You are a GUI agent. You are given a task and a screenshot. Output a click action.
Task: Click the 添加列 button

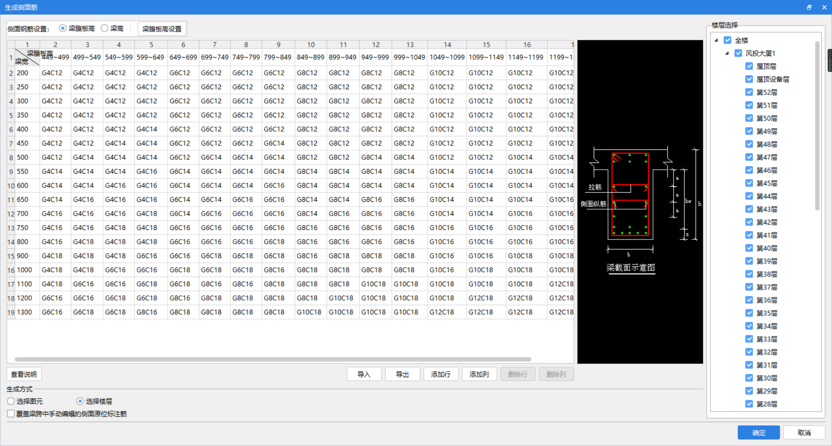tap(479, 374)
